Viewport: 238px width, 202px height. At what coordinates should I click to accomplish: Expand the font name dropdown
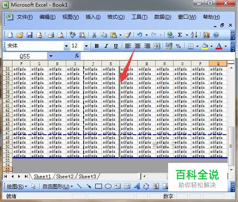click(x=66, y=46)
